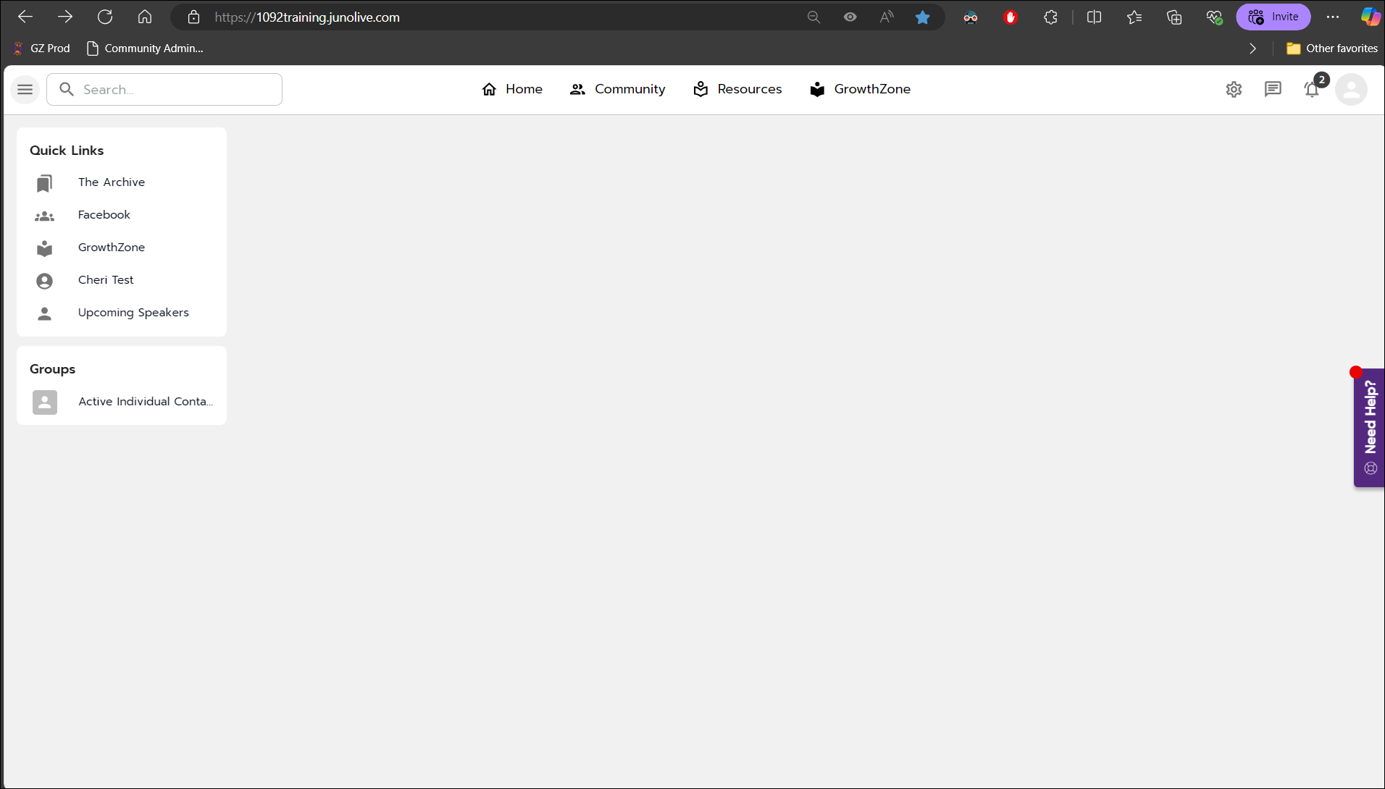
Task: Click The Archive bookmark icon in Quick Links
Action: (x=44, y=183)
